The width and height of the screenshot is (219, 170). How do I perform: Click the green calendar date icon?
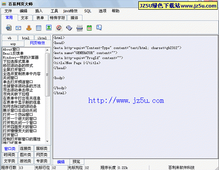89,28
